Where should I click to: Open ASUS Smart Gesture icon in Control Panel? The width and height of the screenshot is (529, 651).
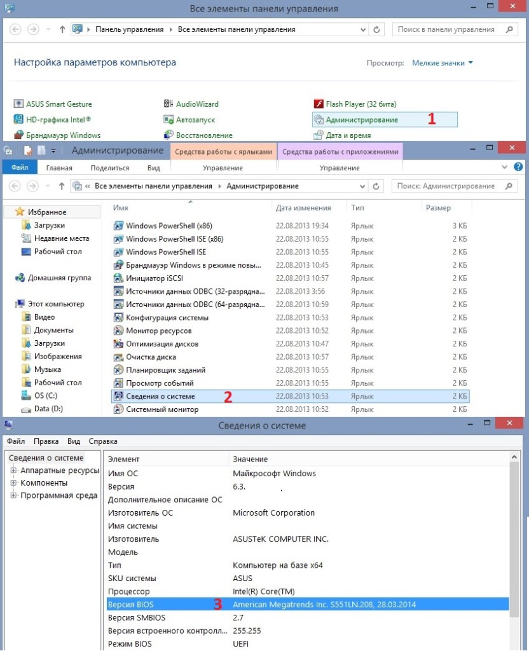pyautogui.click(x=53, y=104)
